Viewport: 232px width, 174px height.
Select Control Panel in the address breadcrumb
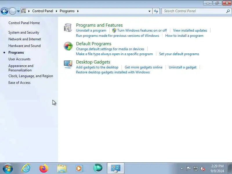[x=43, y=11]
